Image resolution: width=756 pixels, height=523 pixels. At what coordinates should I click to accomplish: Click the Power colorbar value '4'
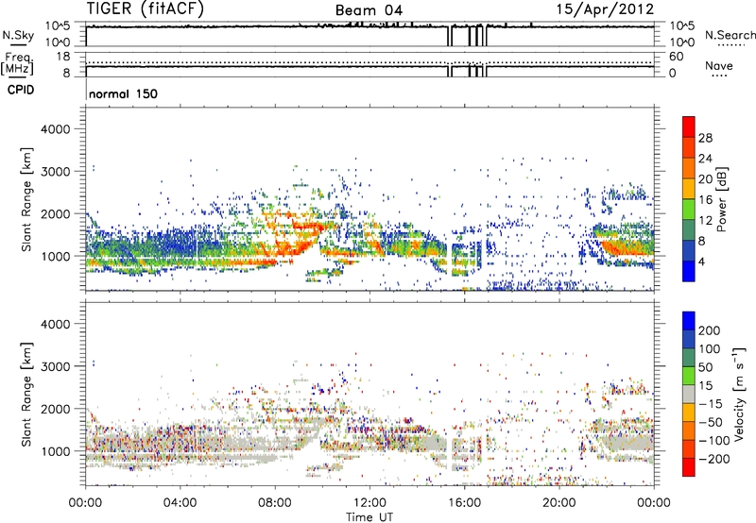point(702,261)
